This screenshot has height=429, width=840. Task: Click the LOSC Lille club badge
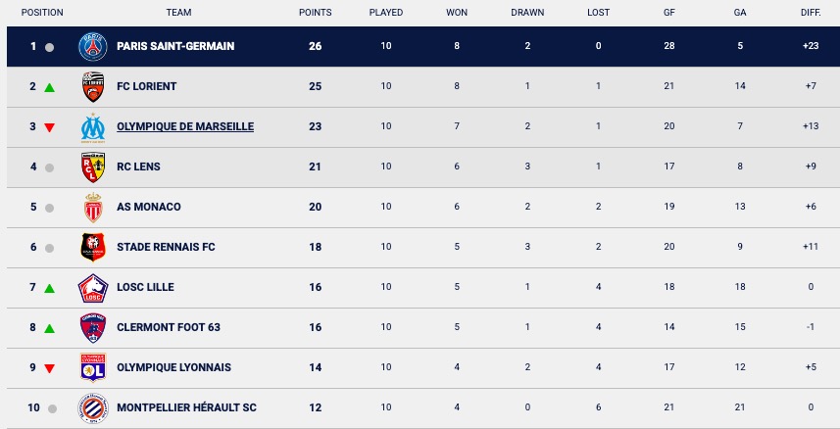coord(92,287)
